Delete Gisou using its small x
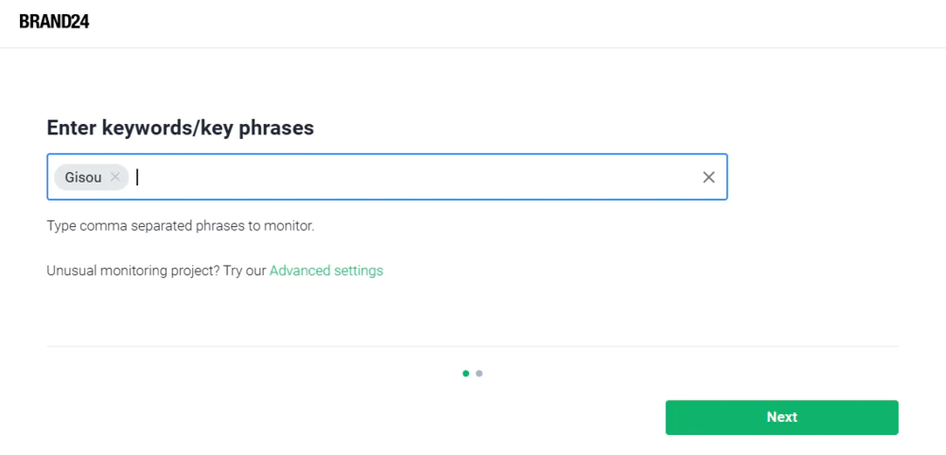 (115, 178)
